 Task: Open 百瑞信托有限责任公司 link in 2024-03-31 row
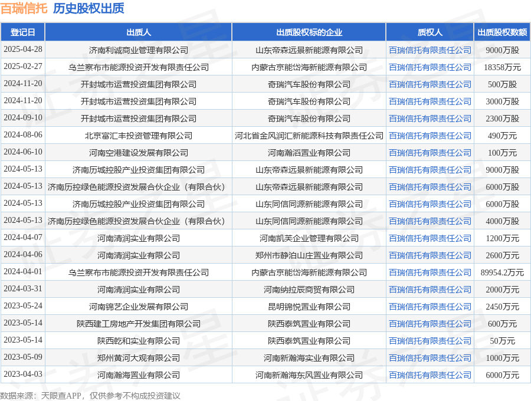[x=430, y=290]
